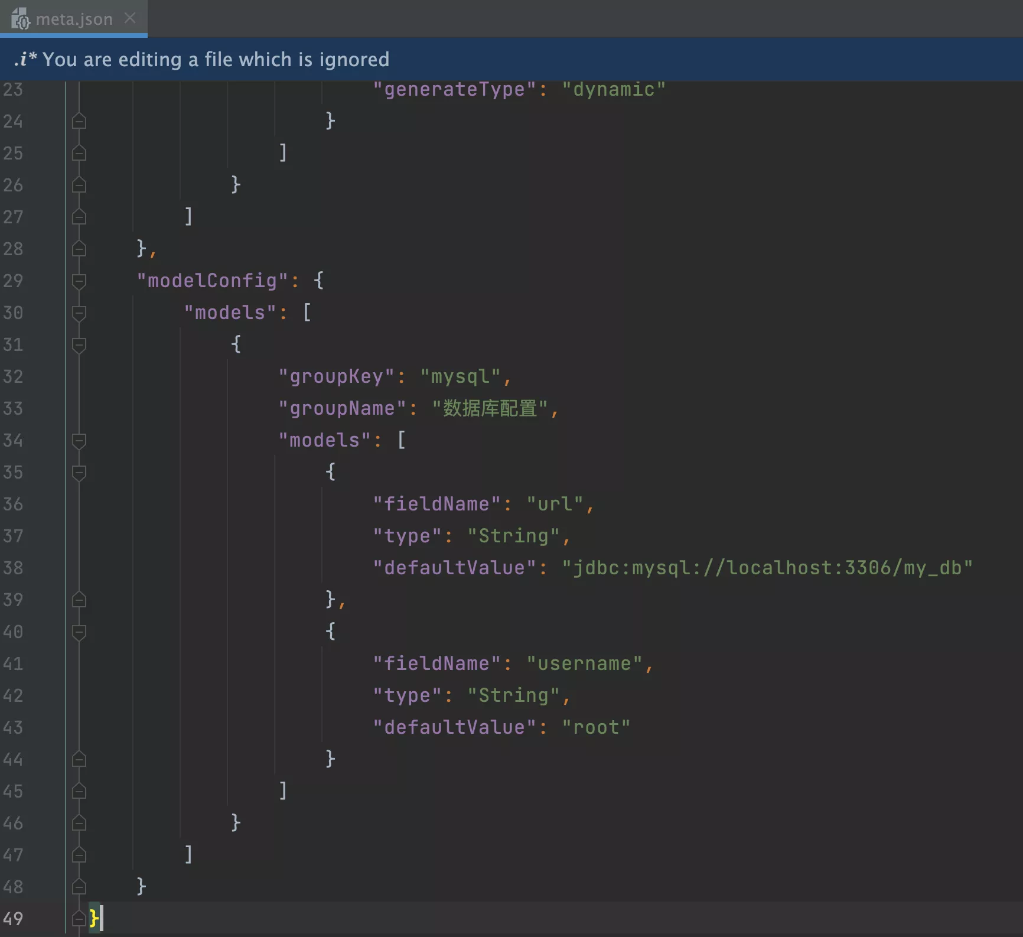
Task: Click the "type" key on line 42
Action: point(407,695)
